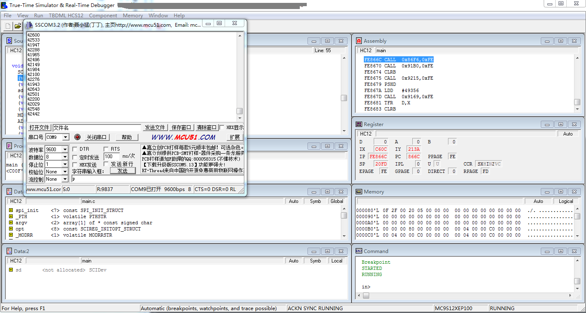This screenshot has width=586, height=313.
Task: Open the Run menu
Action: click(x=39, y=16)
